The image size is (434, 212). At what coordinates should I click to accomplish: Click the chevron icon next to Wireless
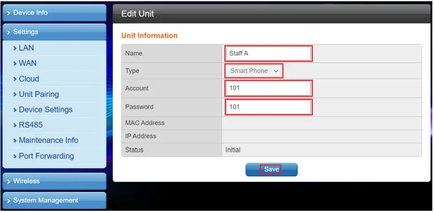click(8, 181)
